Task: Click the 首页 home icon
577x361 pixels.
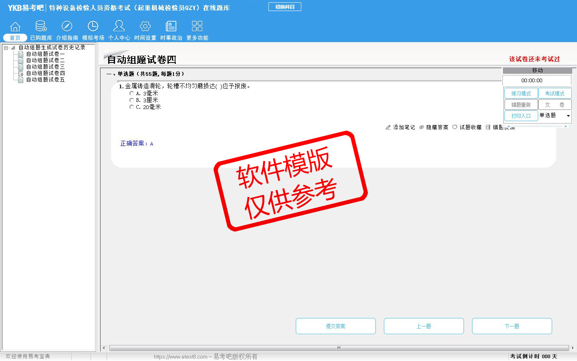Action: point(15,27)
